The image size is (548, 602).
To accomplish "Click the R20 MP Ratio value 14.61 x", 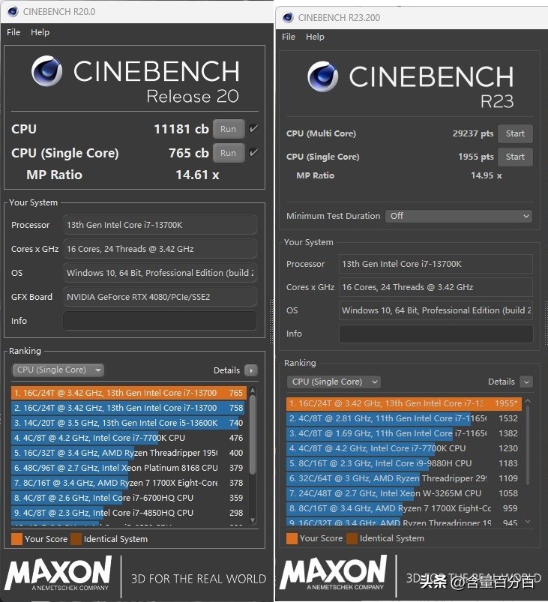I will click(197, 175).
